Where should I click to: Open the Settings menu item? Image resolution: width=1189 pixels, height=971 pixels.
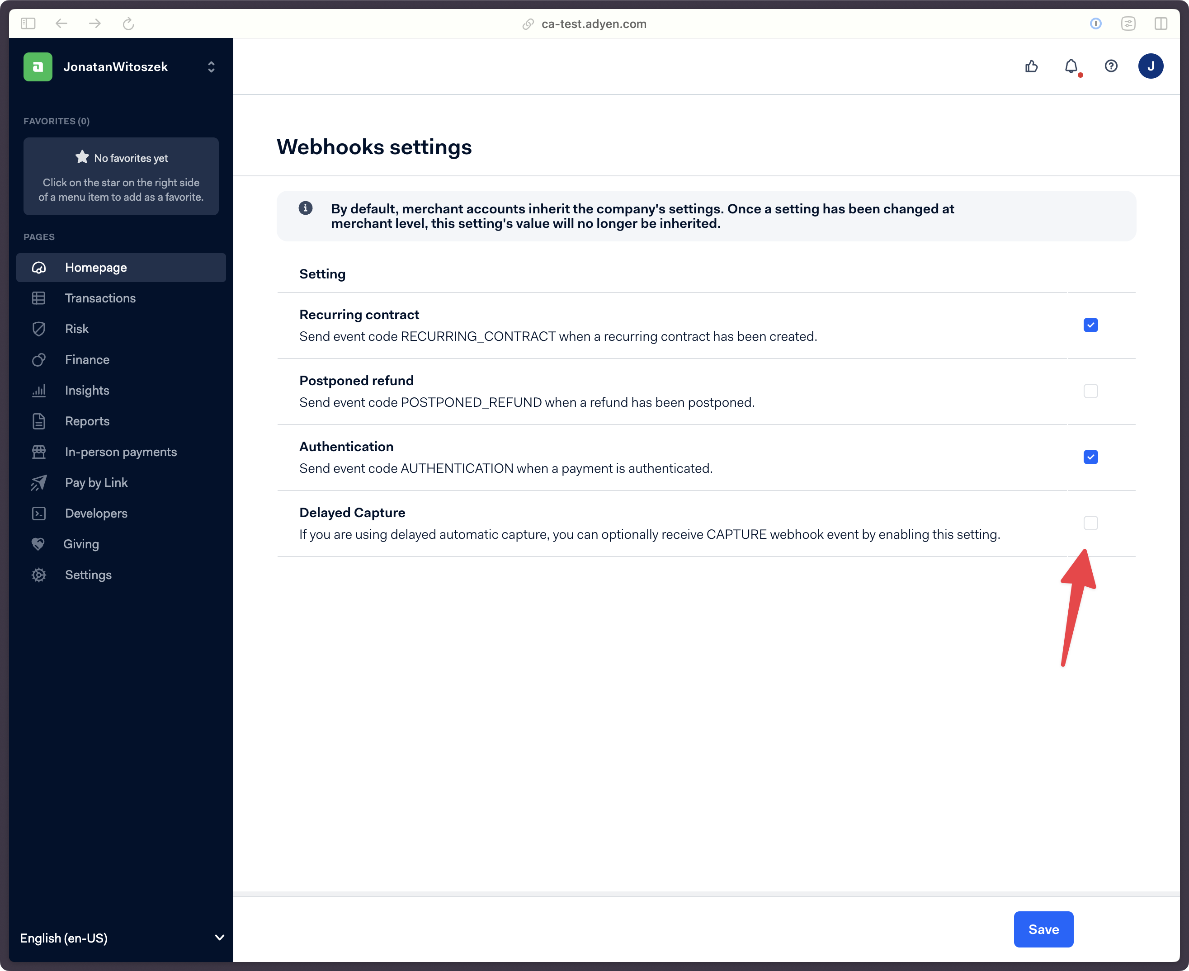88,574
